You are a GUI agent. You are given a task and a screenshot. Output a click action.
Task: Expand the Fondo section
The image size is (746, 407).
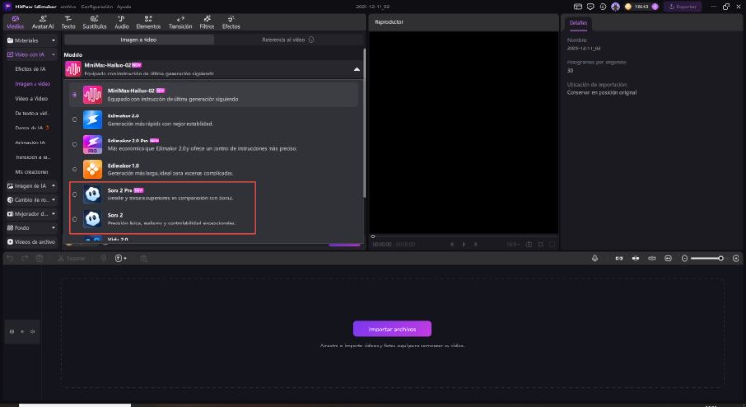pos(32,228)
